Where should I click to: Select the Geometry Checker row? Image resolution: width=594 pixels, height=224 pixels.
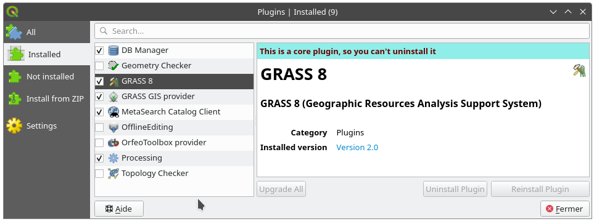point(174,66)
